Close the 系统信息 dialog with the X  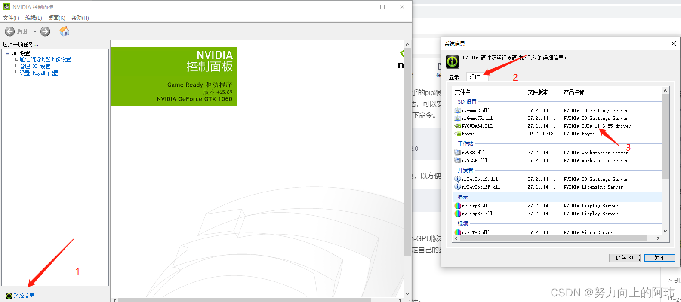[x=674, y=43]
